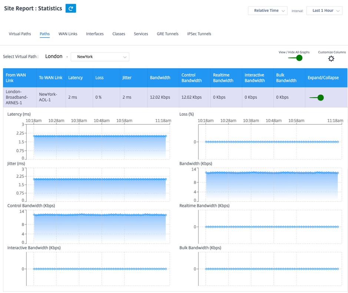
Task: Open the Customize Columns gear icon
Action: (x=331, y=59)
